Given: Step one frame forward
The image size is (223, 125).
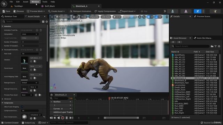Looking at the screenshot, I should 70,118.
